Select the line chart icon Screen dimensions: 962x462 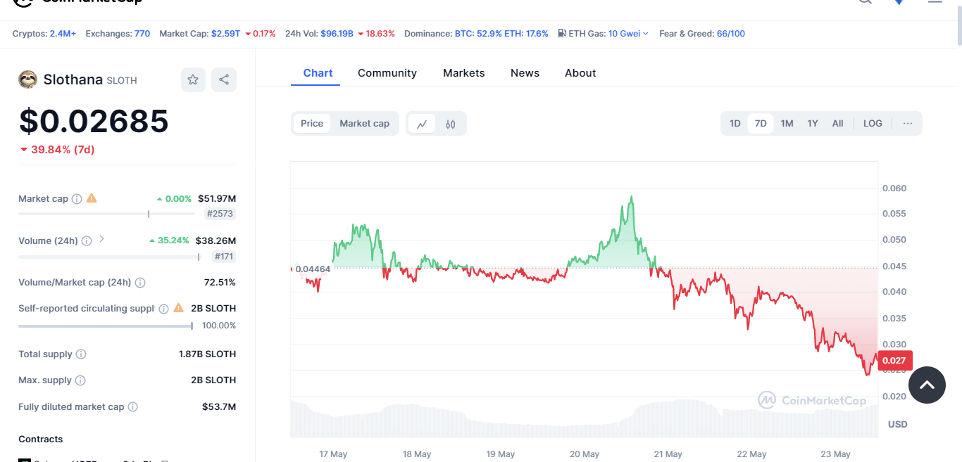[422, 124]
